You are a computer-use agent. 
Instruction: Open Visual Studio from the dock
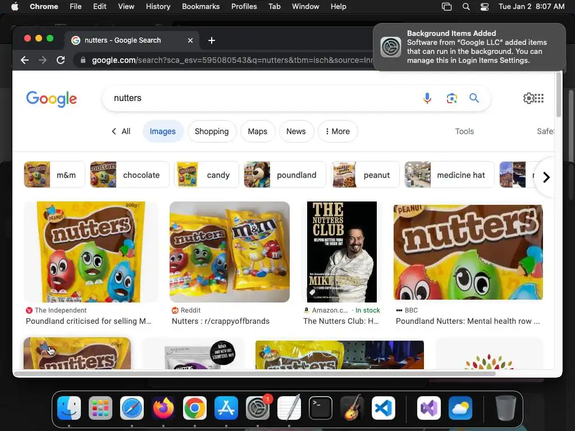(x=429, y=408)
